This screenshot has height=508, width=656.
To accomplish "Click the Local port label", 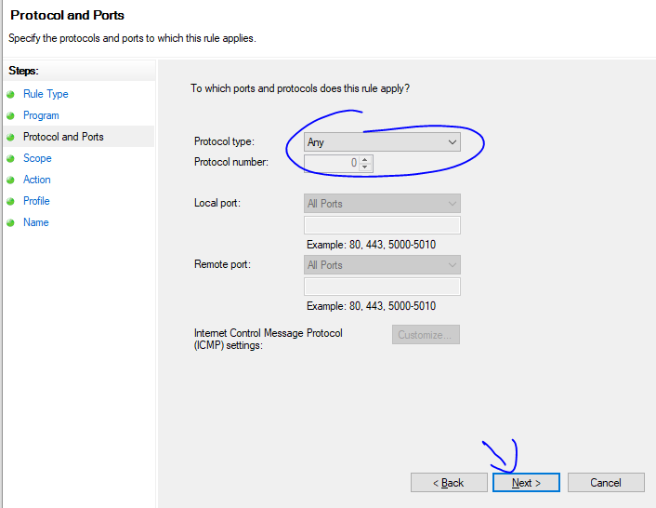I will click(217, 203).
